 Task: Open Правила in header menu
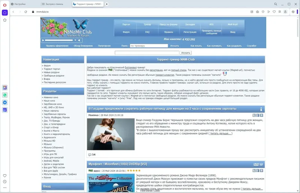coord(168,32)
